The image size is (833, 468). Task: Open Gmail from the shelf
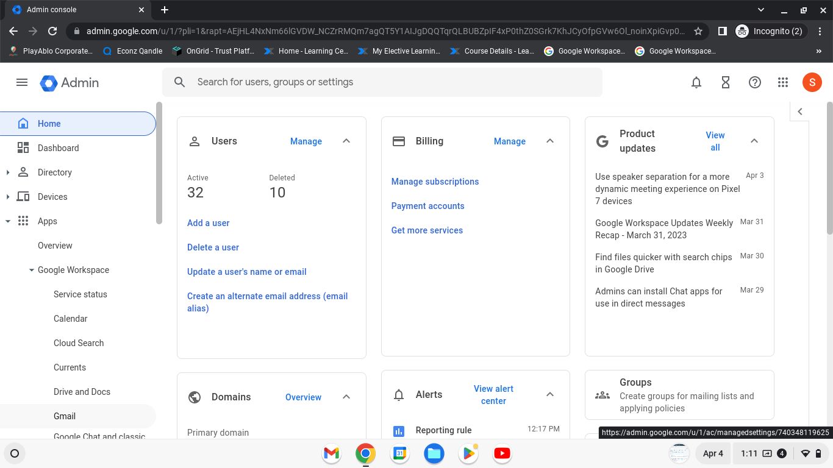click(x=331, y=453)
